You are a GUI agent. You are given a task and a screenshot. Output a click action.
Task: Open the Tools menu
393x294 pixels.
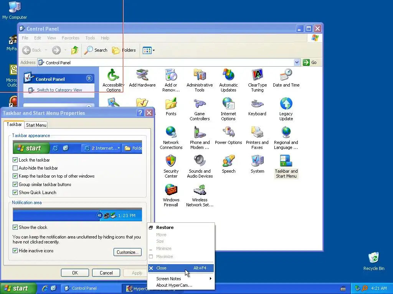pos(90,38)
